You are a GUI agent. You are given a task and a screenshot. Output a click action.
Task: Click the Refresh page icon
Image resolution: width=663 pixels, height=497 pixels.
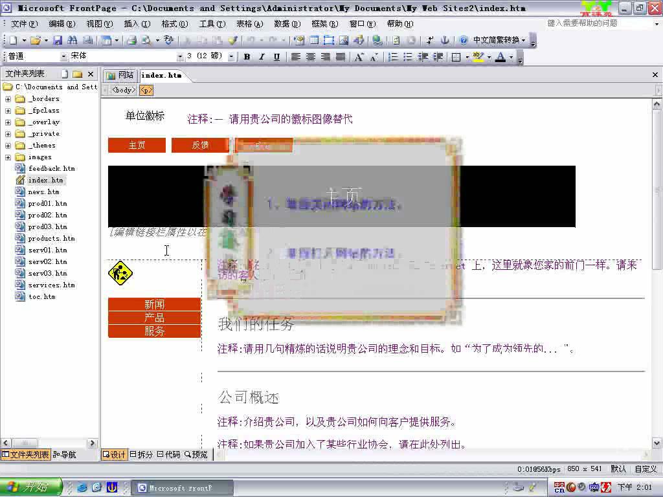[396, 40]
